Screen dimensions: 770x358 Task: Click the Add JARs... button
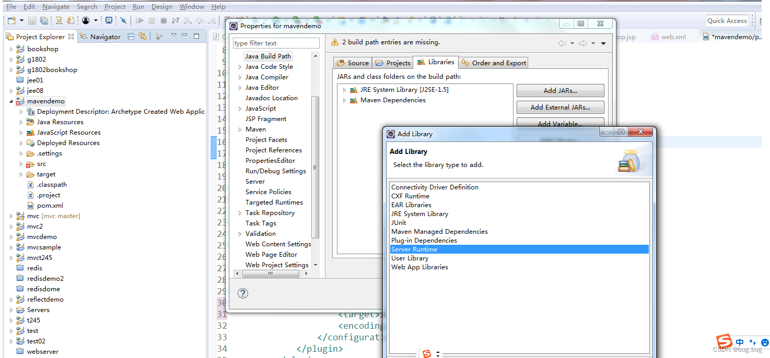560,90
